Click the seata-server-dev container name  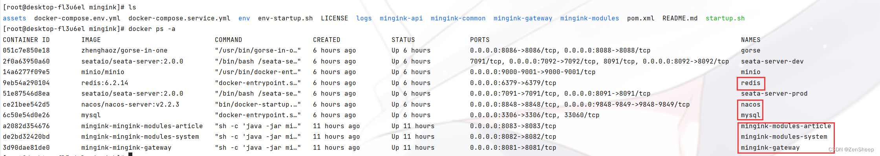[772, 61]
